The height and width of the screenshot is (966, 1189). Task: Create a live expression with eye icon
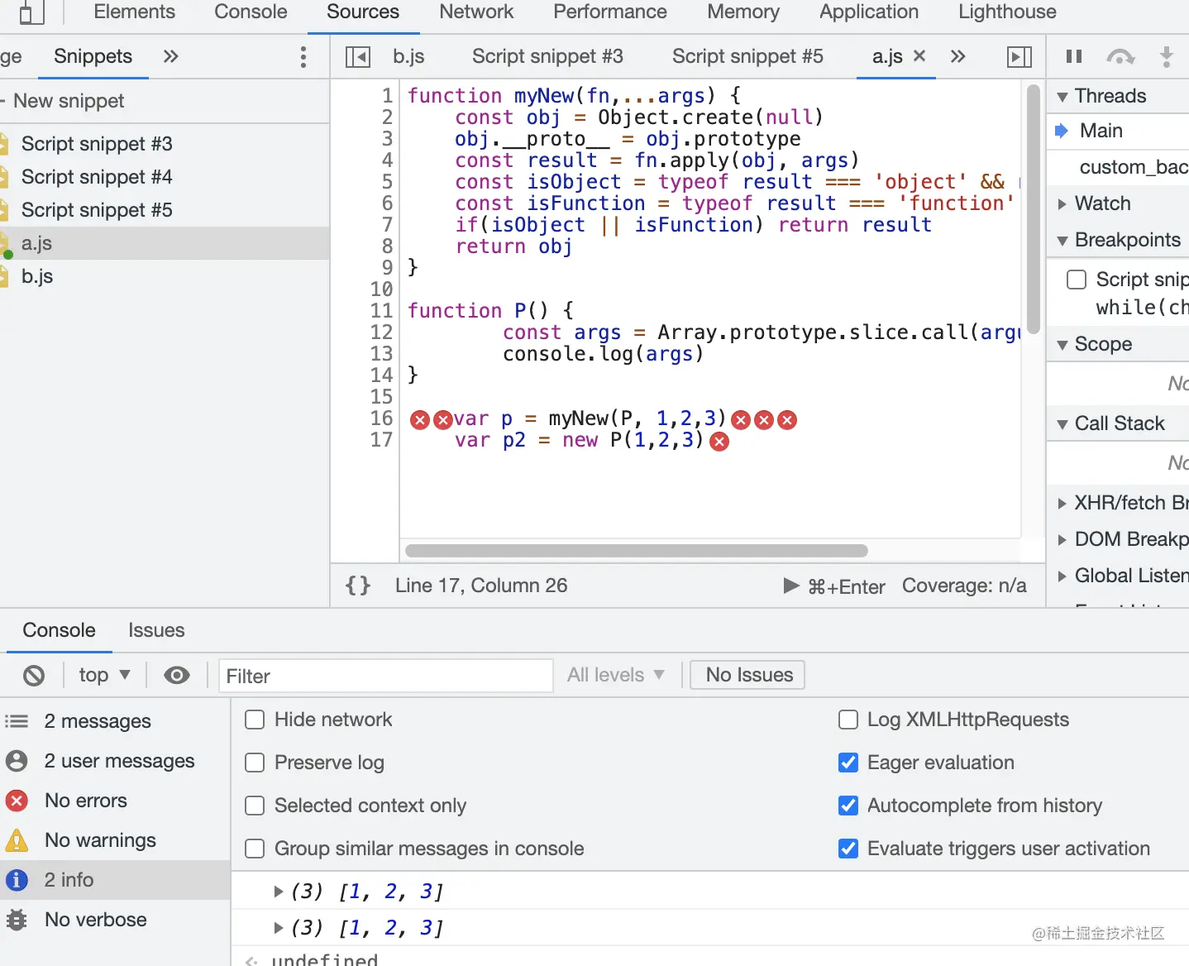point(176,676)
